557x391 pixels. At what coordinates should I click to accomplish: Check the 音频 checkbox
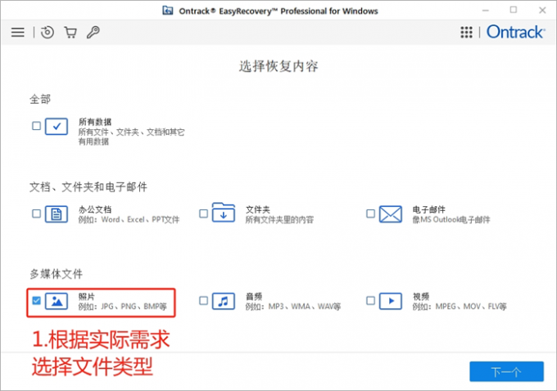203,301
